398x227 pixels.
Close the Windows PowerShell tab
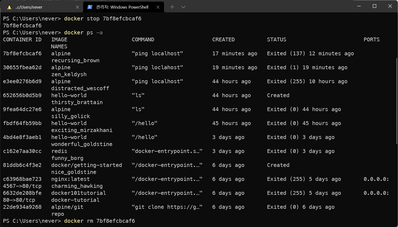158,7
